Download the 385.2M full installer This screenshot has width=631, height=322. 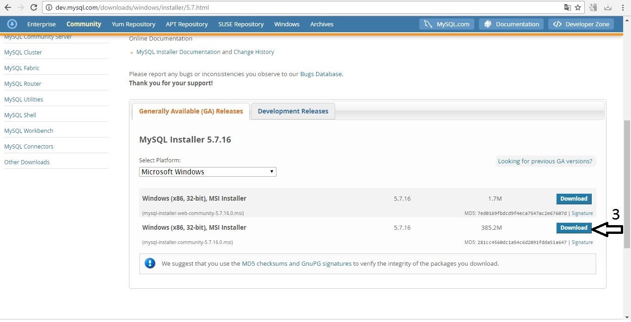pos(574,227)
